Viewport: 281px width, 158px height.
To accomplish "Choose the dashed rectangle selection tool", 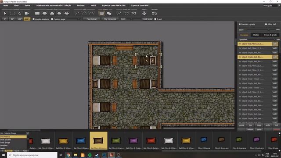I will (12, 14).
